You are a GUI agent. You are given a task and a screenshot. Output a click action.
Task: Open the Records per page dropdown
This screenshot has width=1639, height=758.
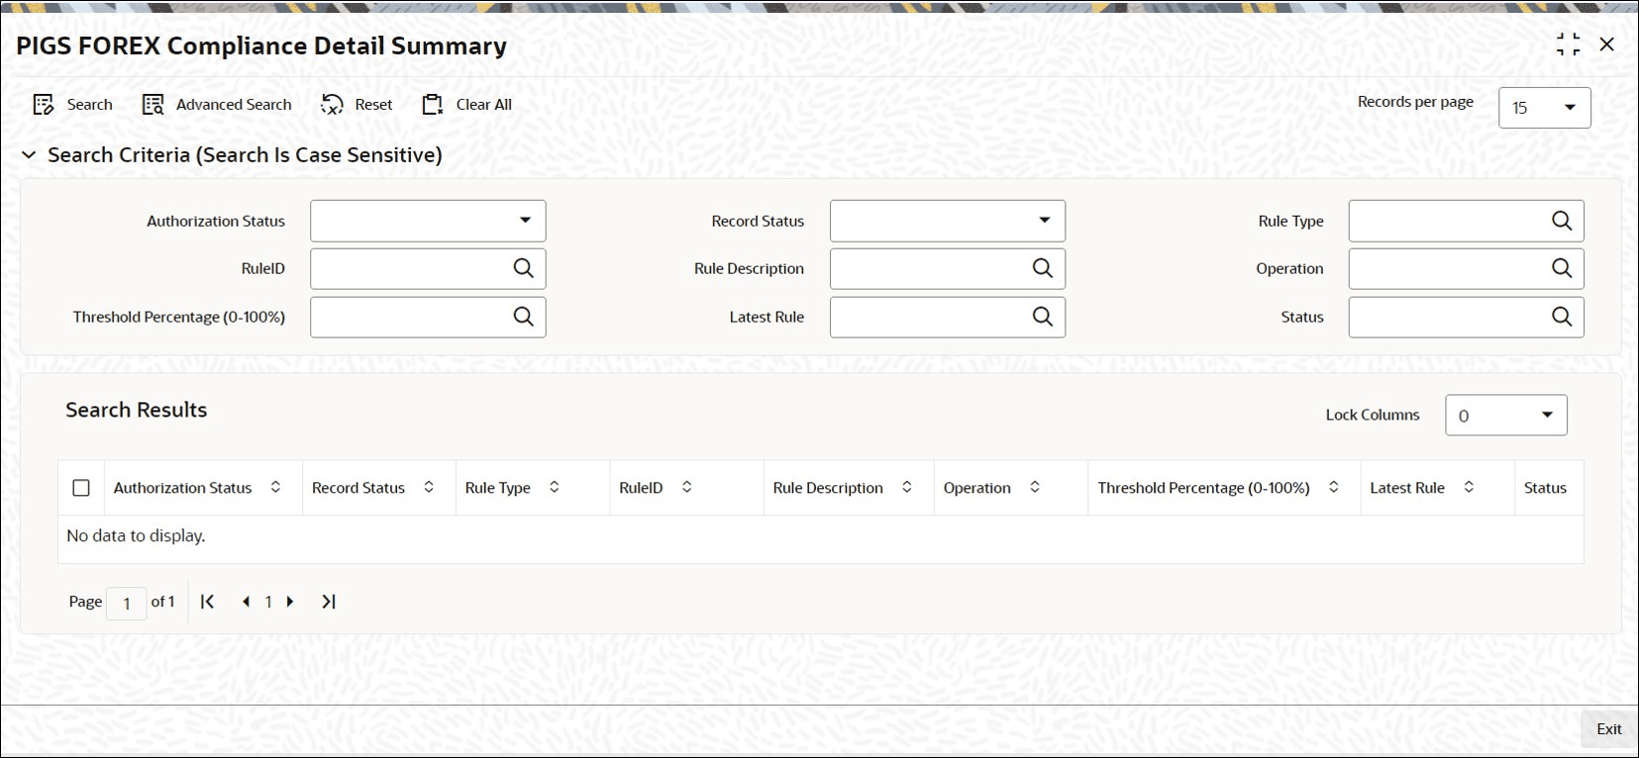click(x=1544, y=108)
